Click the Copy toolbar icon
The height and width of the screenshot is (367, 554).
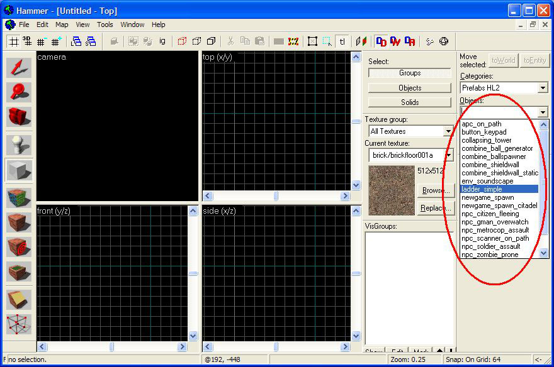245,41
